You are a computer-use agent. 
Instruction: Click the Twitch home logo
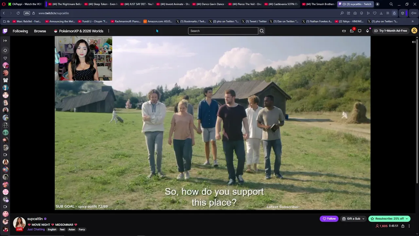pyautogui.click(x=5, y=31)
